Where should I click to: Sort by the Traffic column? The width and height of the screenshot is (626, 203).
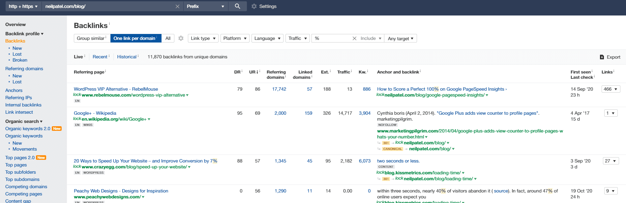(343, 72)
